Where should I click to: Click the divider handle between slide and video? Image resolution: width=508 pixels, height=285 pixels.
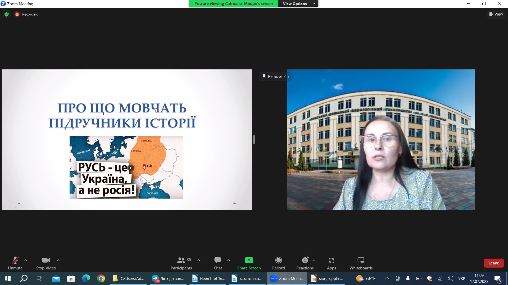[254, 140]
